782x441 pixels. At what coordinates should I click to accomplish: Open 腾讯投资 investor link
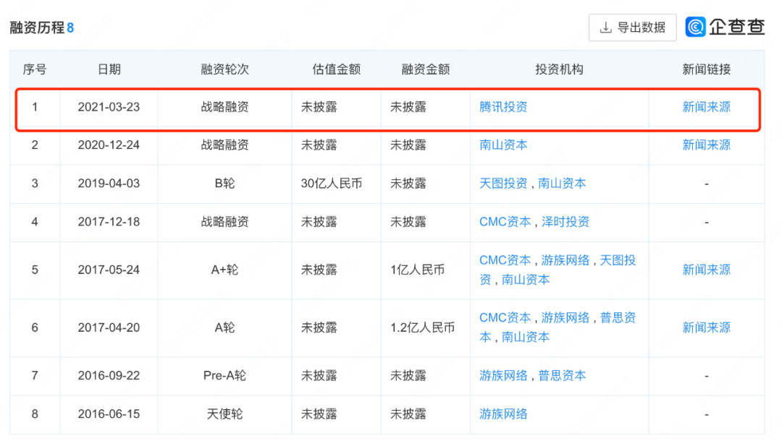click(503, 107)
